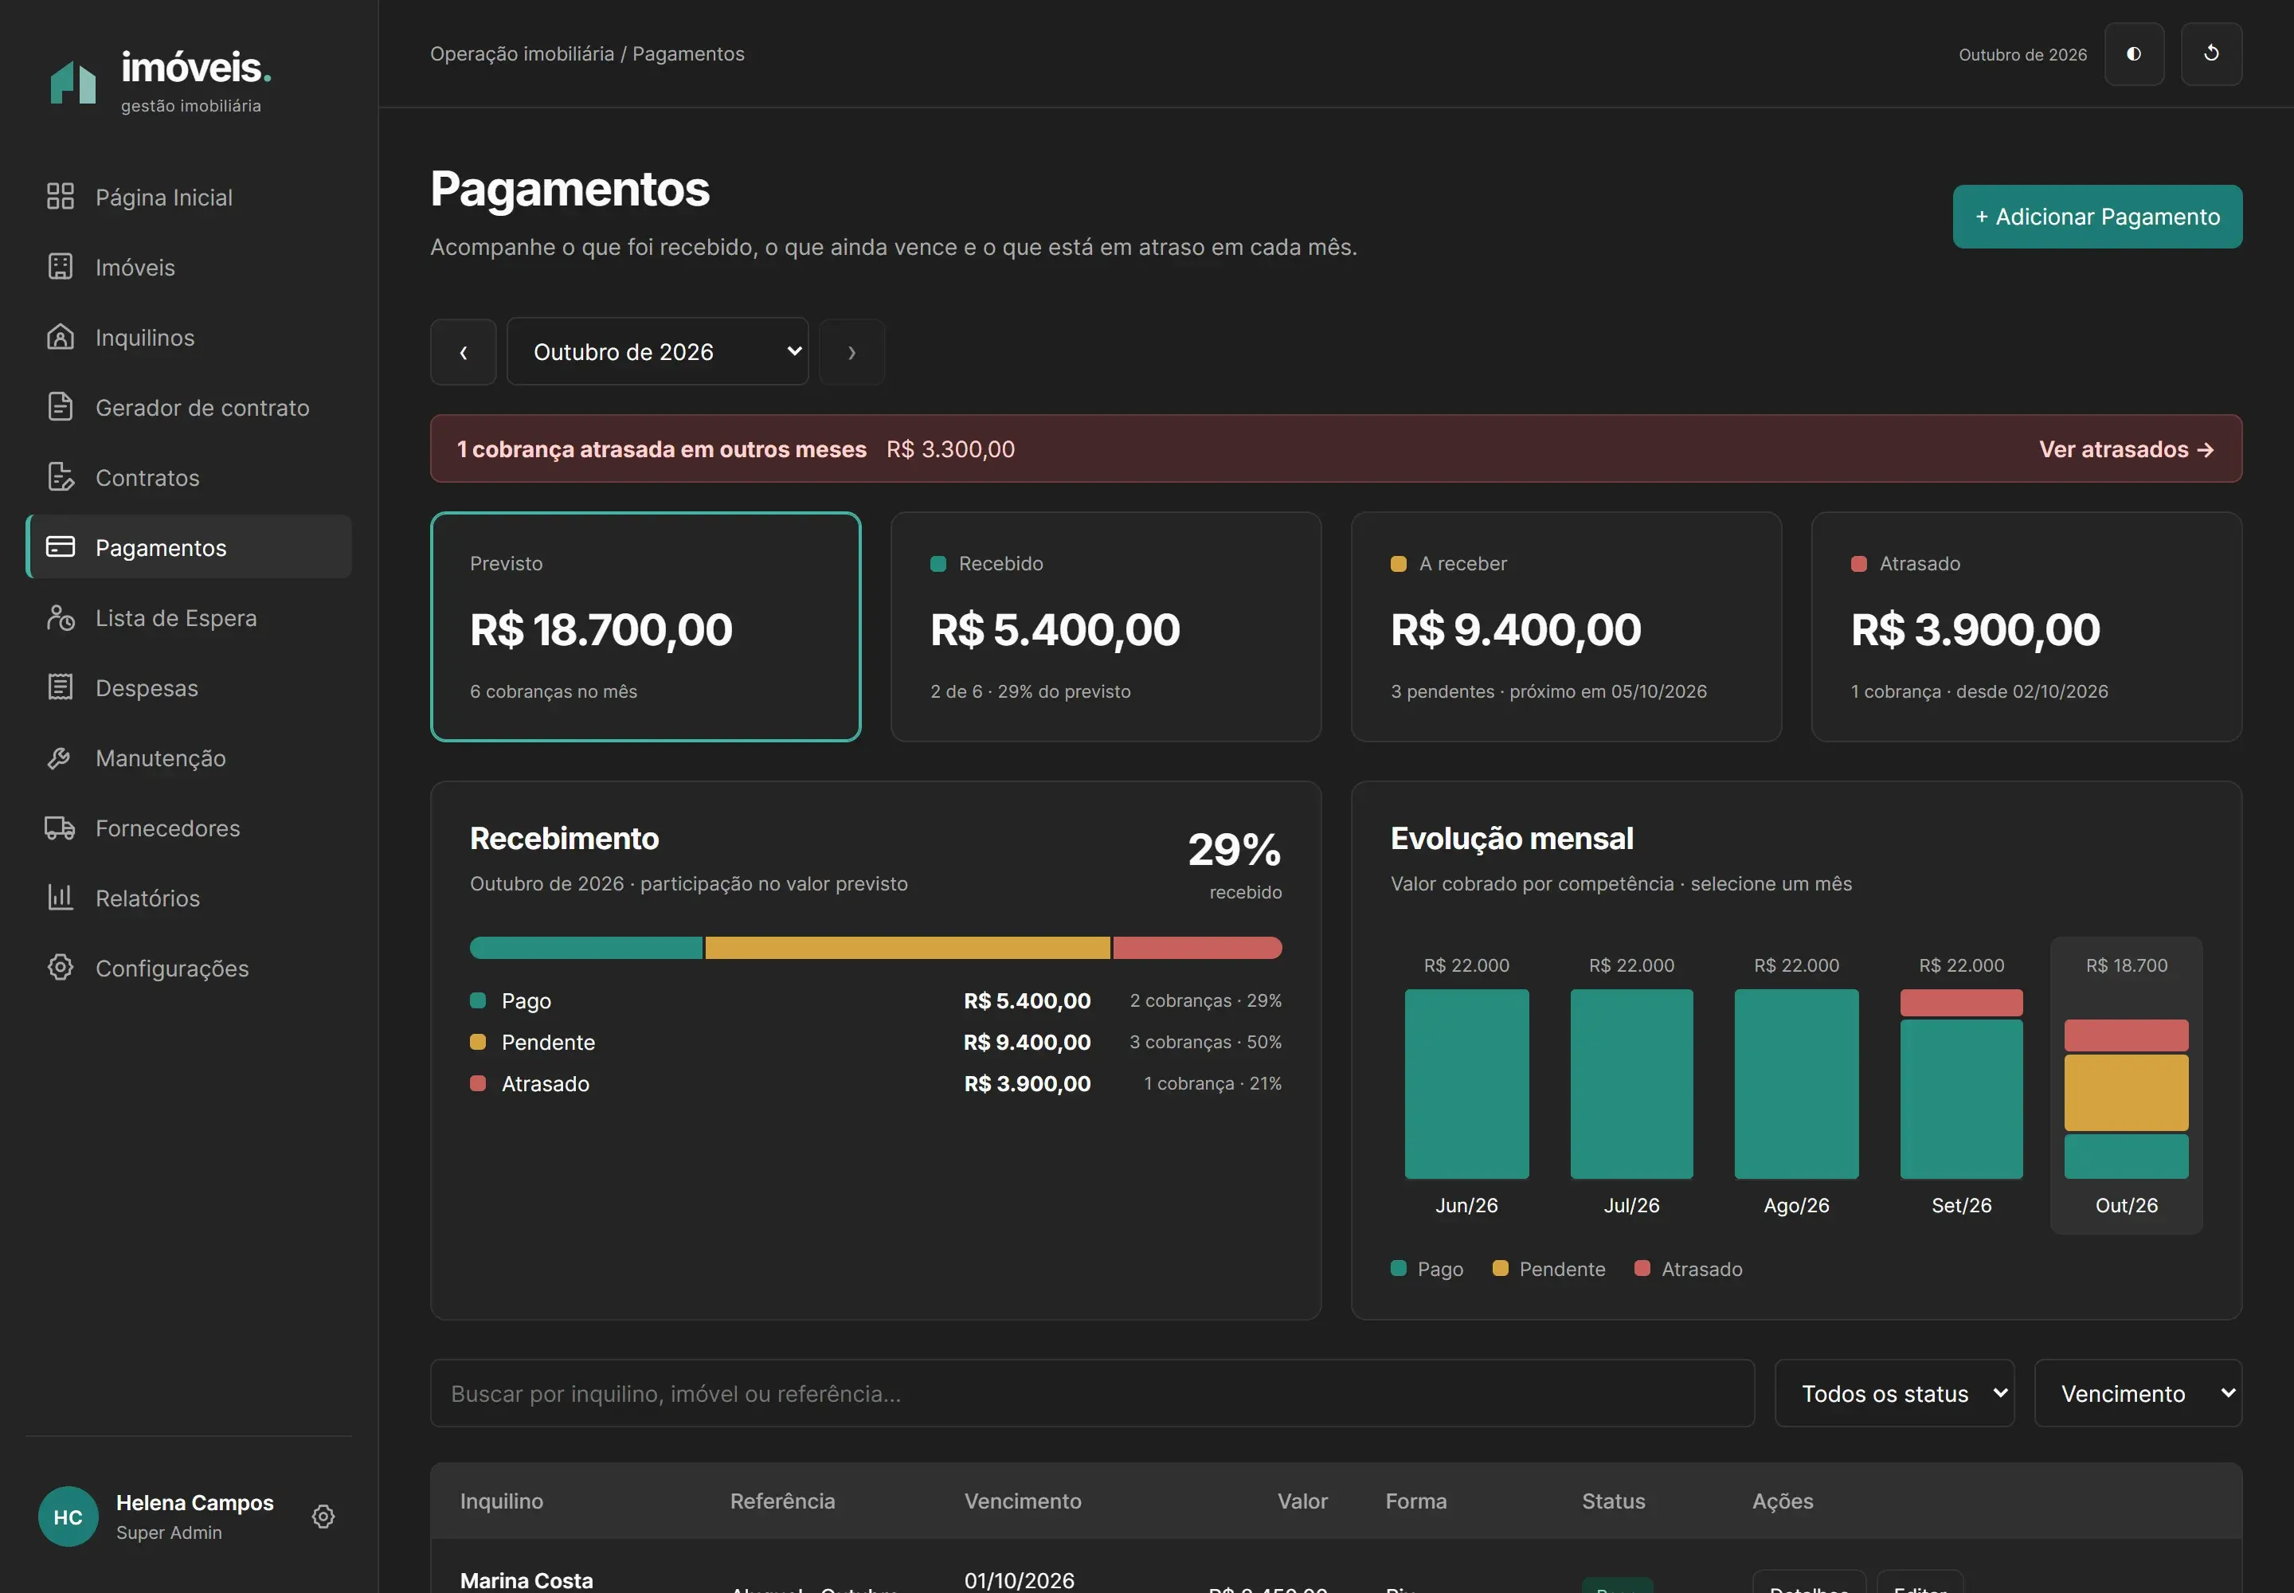2294x1593 pixels.
Task: Click the Configurações gear icon in sidebar
Action: 60,967
